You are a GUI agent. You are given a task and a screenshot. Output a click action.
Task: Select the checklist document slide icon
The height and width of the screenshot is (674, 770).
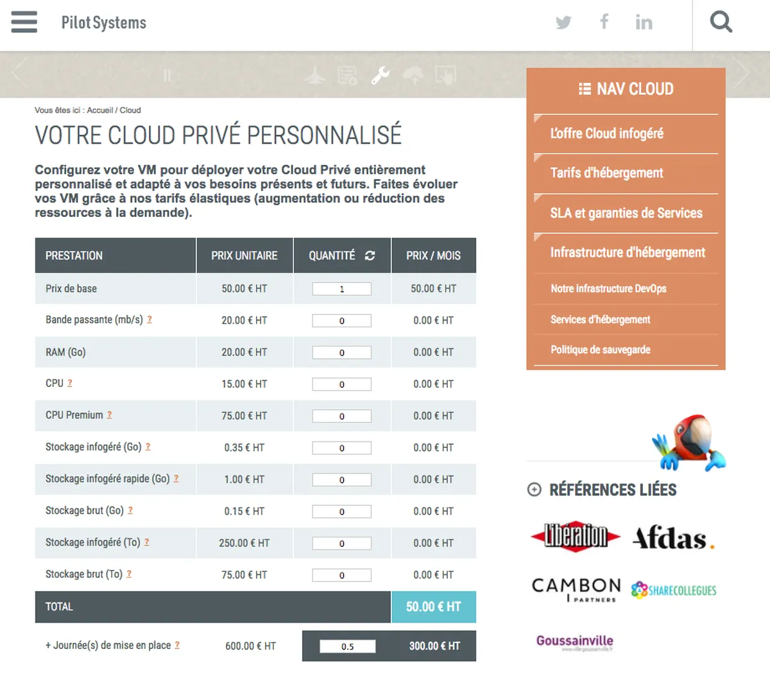coord(347,76)
